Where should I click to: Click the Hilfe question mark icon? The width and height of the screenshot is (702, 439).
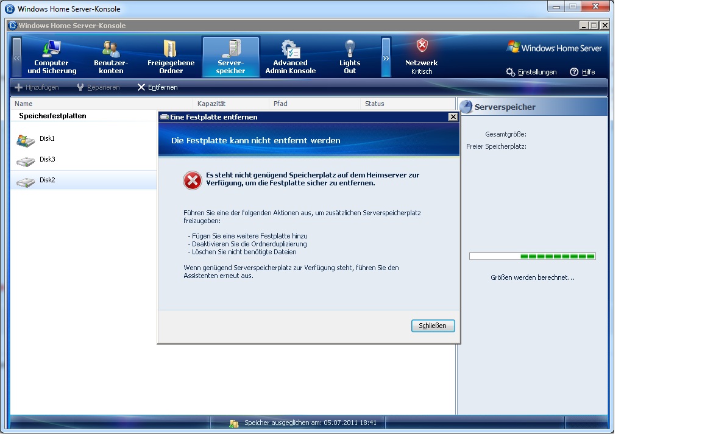coord(574,72)
